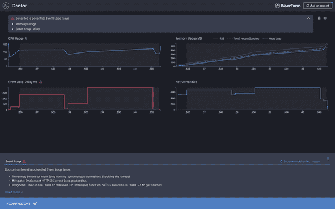Click the 'Detected a potential Event Loop issue' heading
The image size is (335, 209).
click(42, 18)
